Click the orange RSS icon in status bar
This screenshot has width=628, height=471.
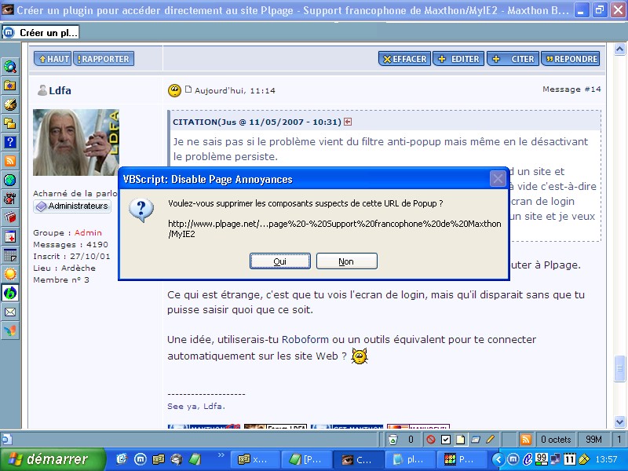525,440
